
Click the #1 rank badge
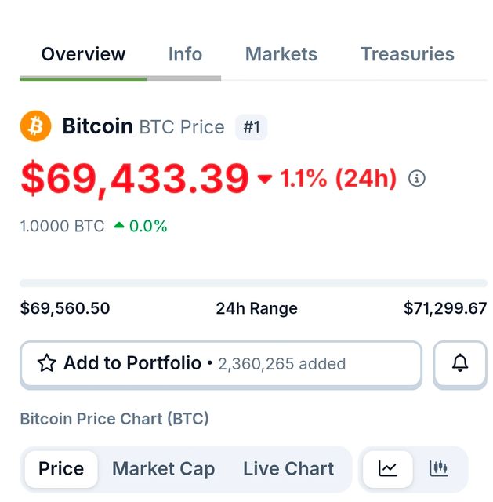click(251, 127)
